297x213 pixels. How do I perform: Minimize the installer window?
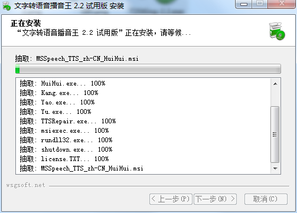click(x=243, y=4)
